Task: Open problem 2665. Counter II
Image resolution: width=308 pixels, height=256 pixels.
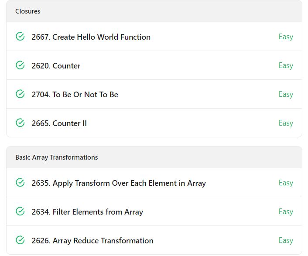Action: click(59, 123)
